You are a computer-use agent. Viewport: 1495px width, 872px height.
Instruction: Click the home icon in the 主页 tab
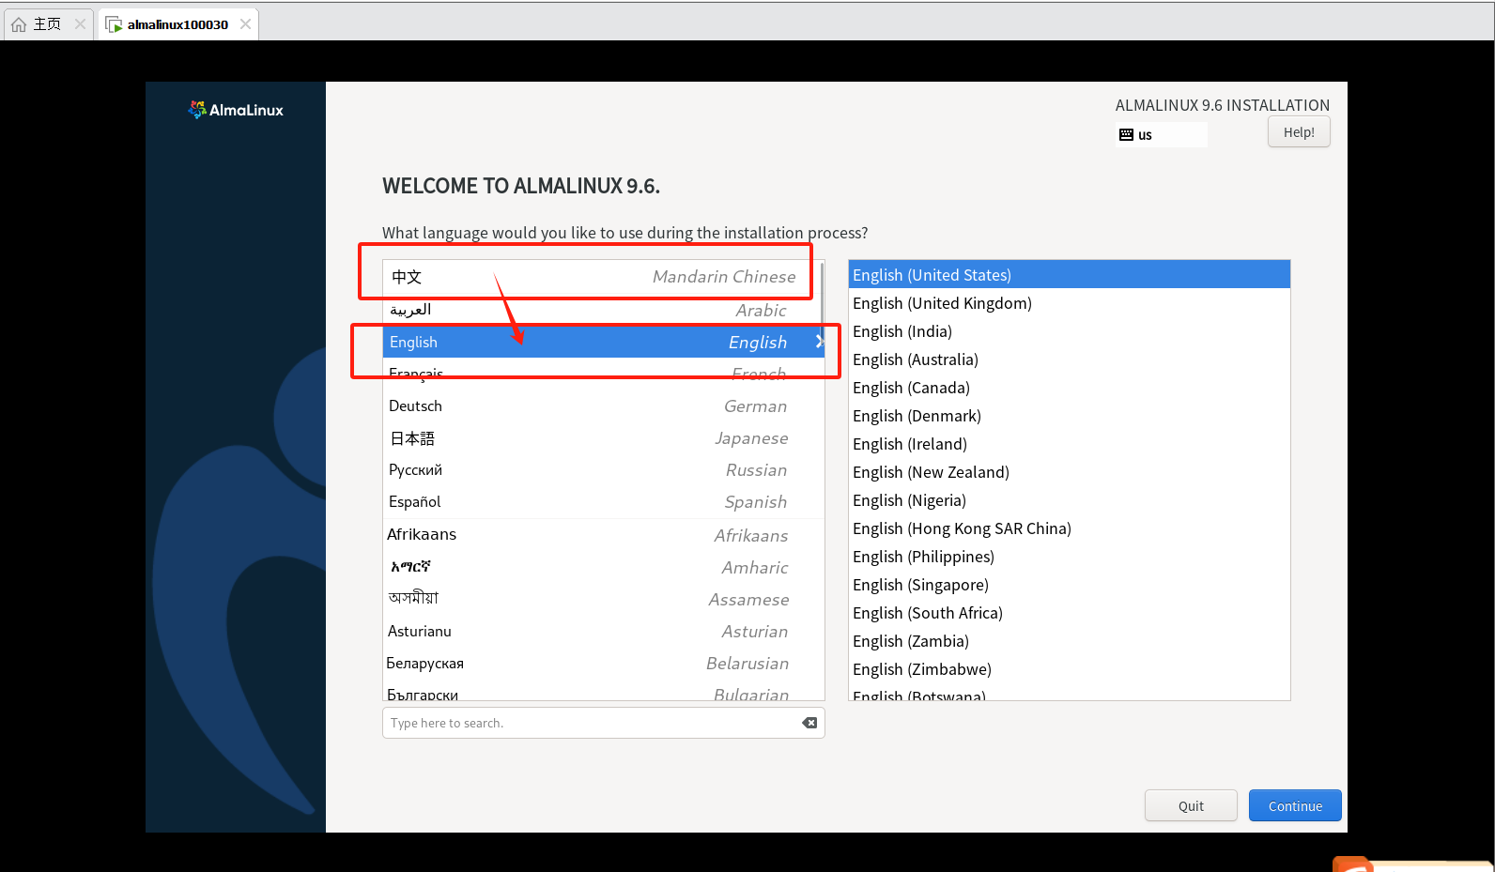click(19, 24)
